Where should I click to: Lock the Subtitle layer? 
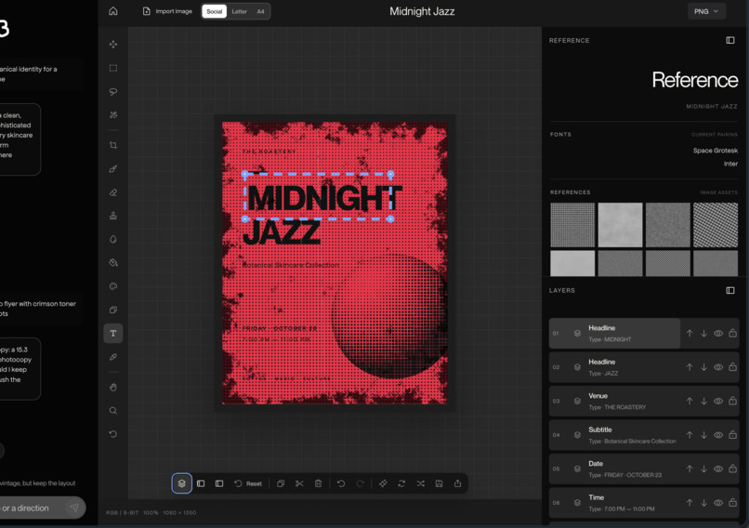click(733, 435)
